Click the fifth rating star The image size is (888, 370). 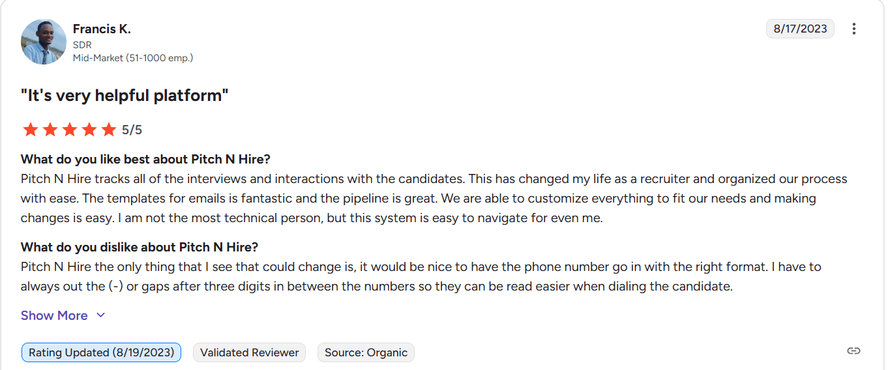coord(109,130)
